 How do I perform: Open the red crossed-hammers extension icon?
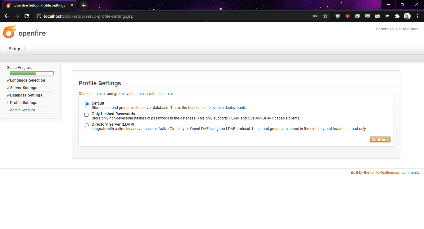coord(348,16)
